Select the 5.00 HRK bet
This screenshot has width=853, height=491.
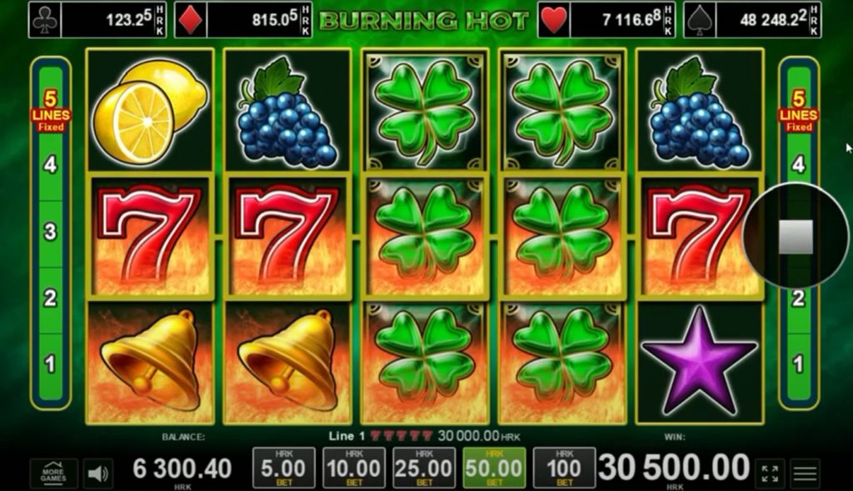(283, 468)
